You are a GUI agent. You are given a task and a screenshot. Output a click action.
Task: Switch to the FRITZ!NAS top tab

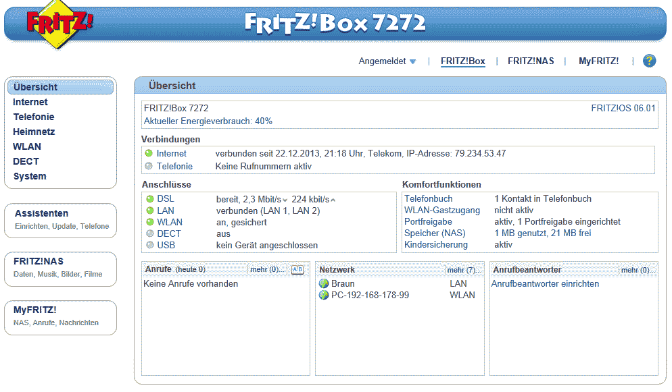531,61
